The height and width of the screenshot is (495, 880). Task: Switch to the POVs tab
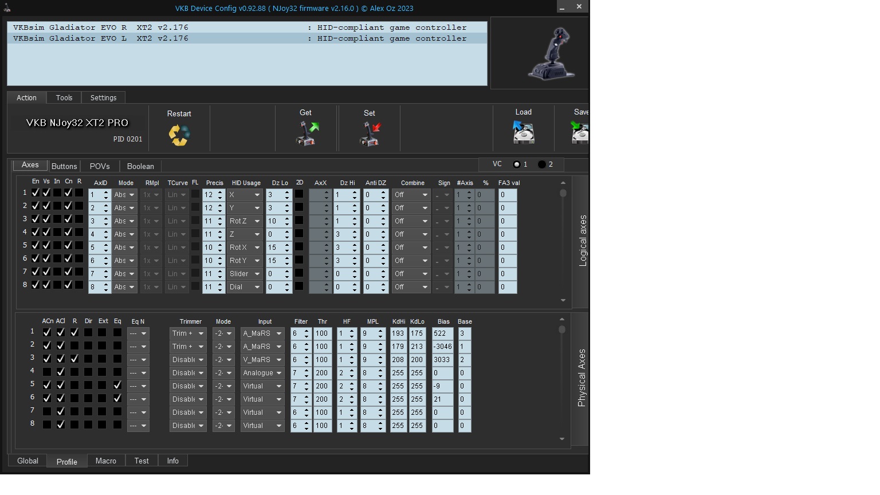coord(100,166)
